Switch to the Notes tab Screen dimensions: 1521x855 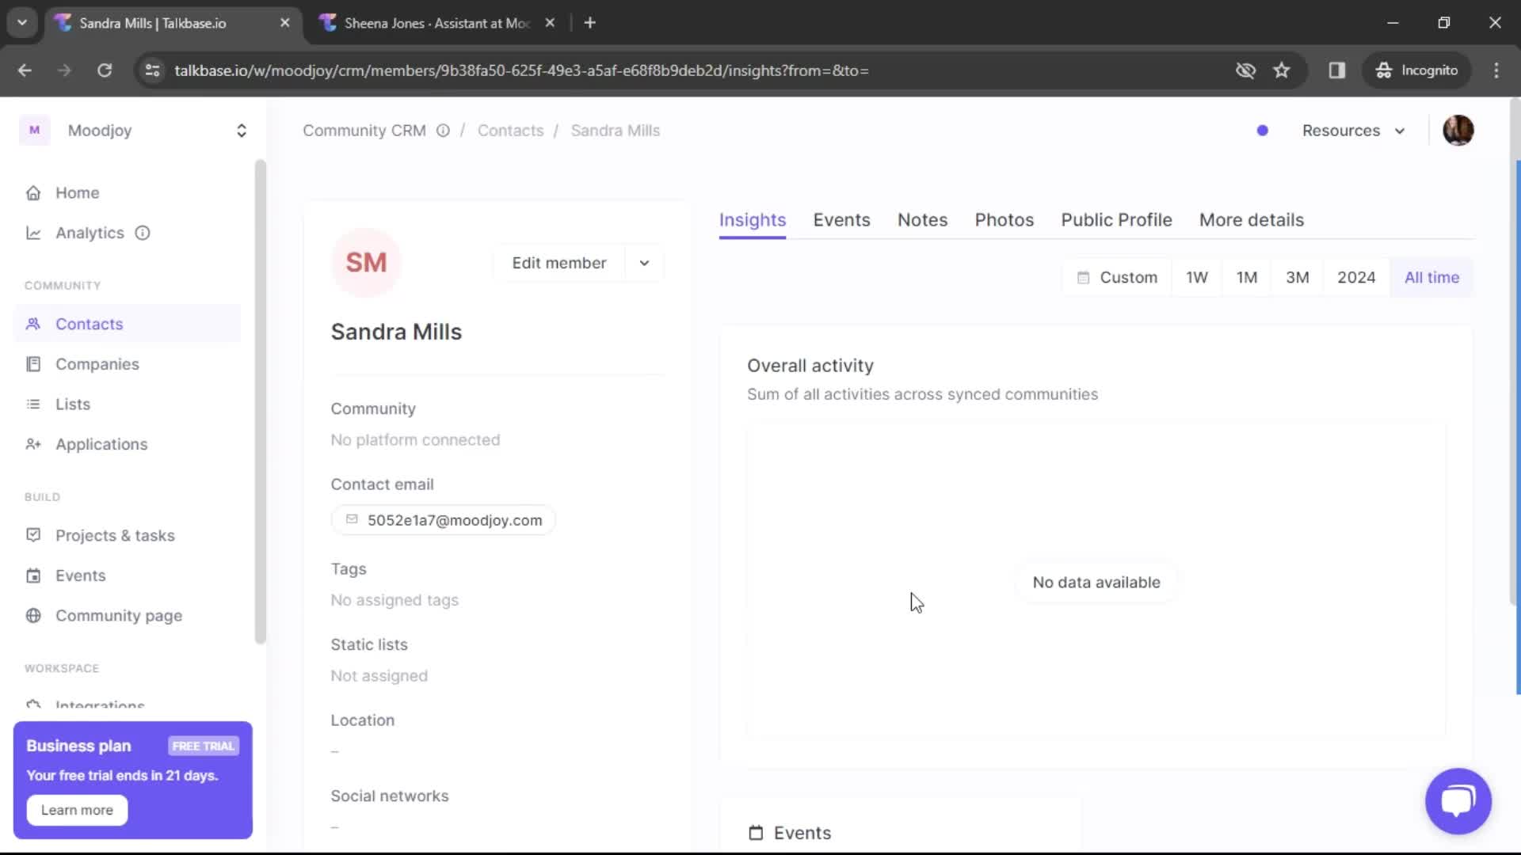click(x=922, y=219)
